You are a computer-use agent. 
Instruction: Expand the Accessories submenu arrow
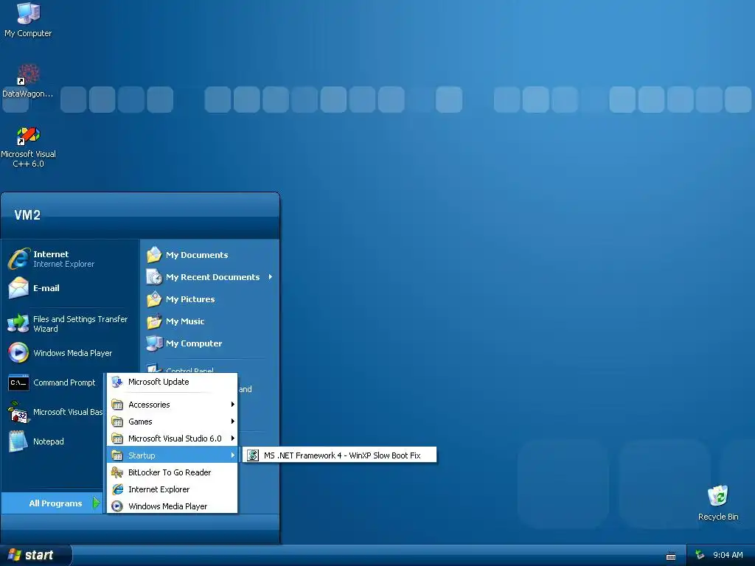tap(232, 405)
